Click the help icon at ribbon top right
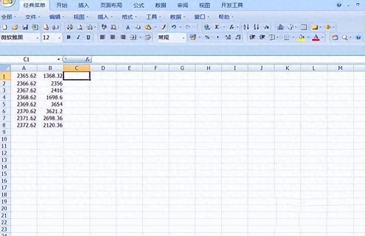 click(x=339, y=5)
